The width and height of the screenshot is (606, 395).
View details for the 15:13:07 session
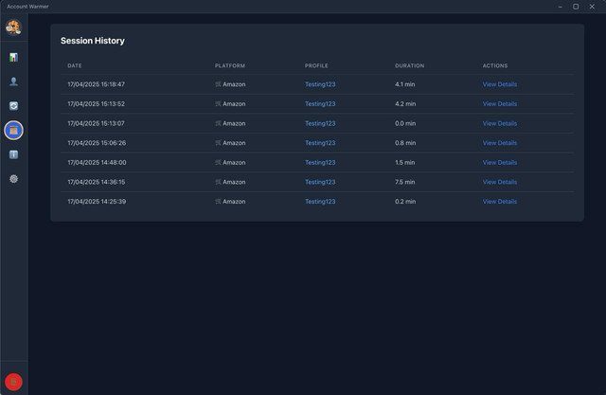500,123
